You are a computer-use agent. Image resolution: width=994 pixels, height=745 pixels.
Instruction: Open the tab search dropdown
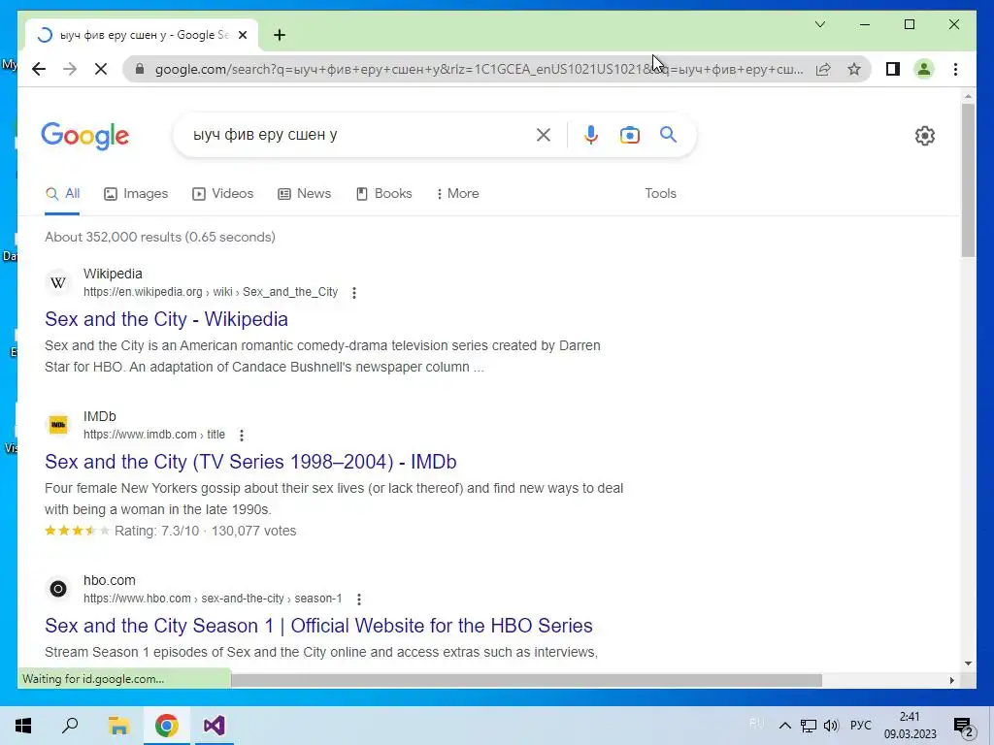coord(819,24)
